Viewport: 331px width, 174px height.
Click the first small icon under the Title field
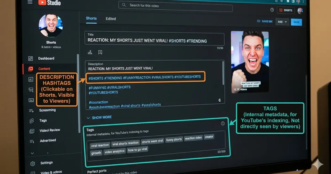(x=90, y=52)
